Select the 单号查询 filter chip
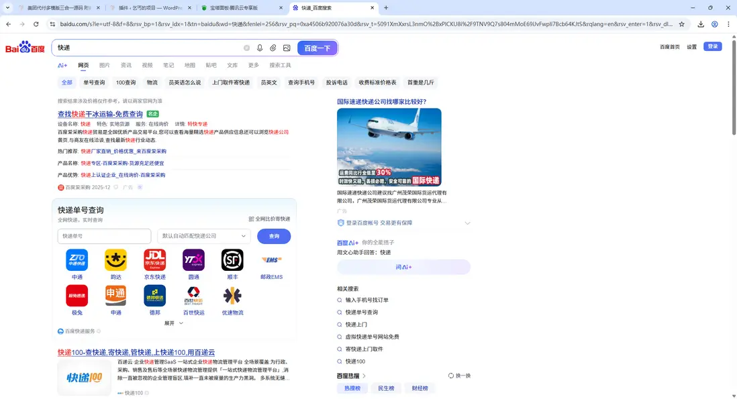Viewport: 737px width, 399px height. [94, 82]
